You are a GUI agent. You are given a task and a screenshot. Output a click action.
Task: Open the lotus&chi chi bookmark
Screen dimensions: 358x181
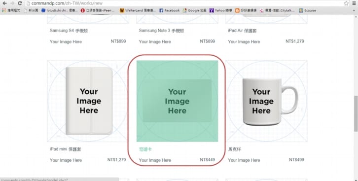pos(59,10)
